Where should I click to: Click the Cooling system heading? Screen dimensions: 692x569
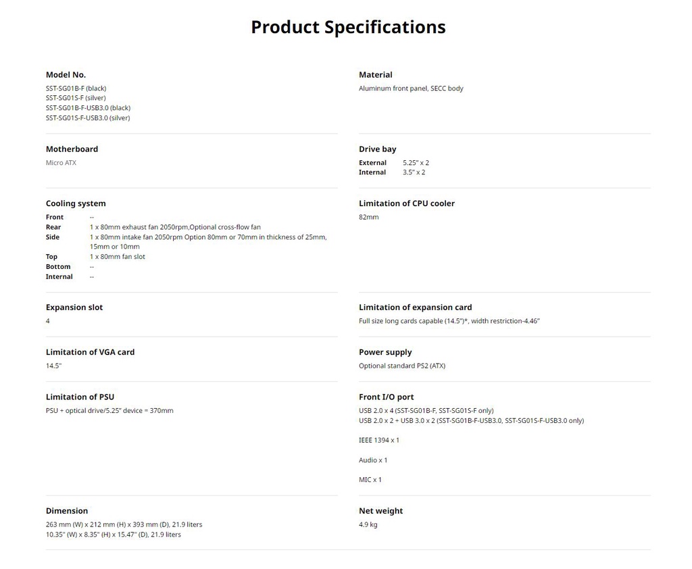point(76,203)
